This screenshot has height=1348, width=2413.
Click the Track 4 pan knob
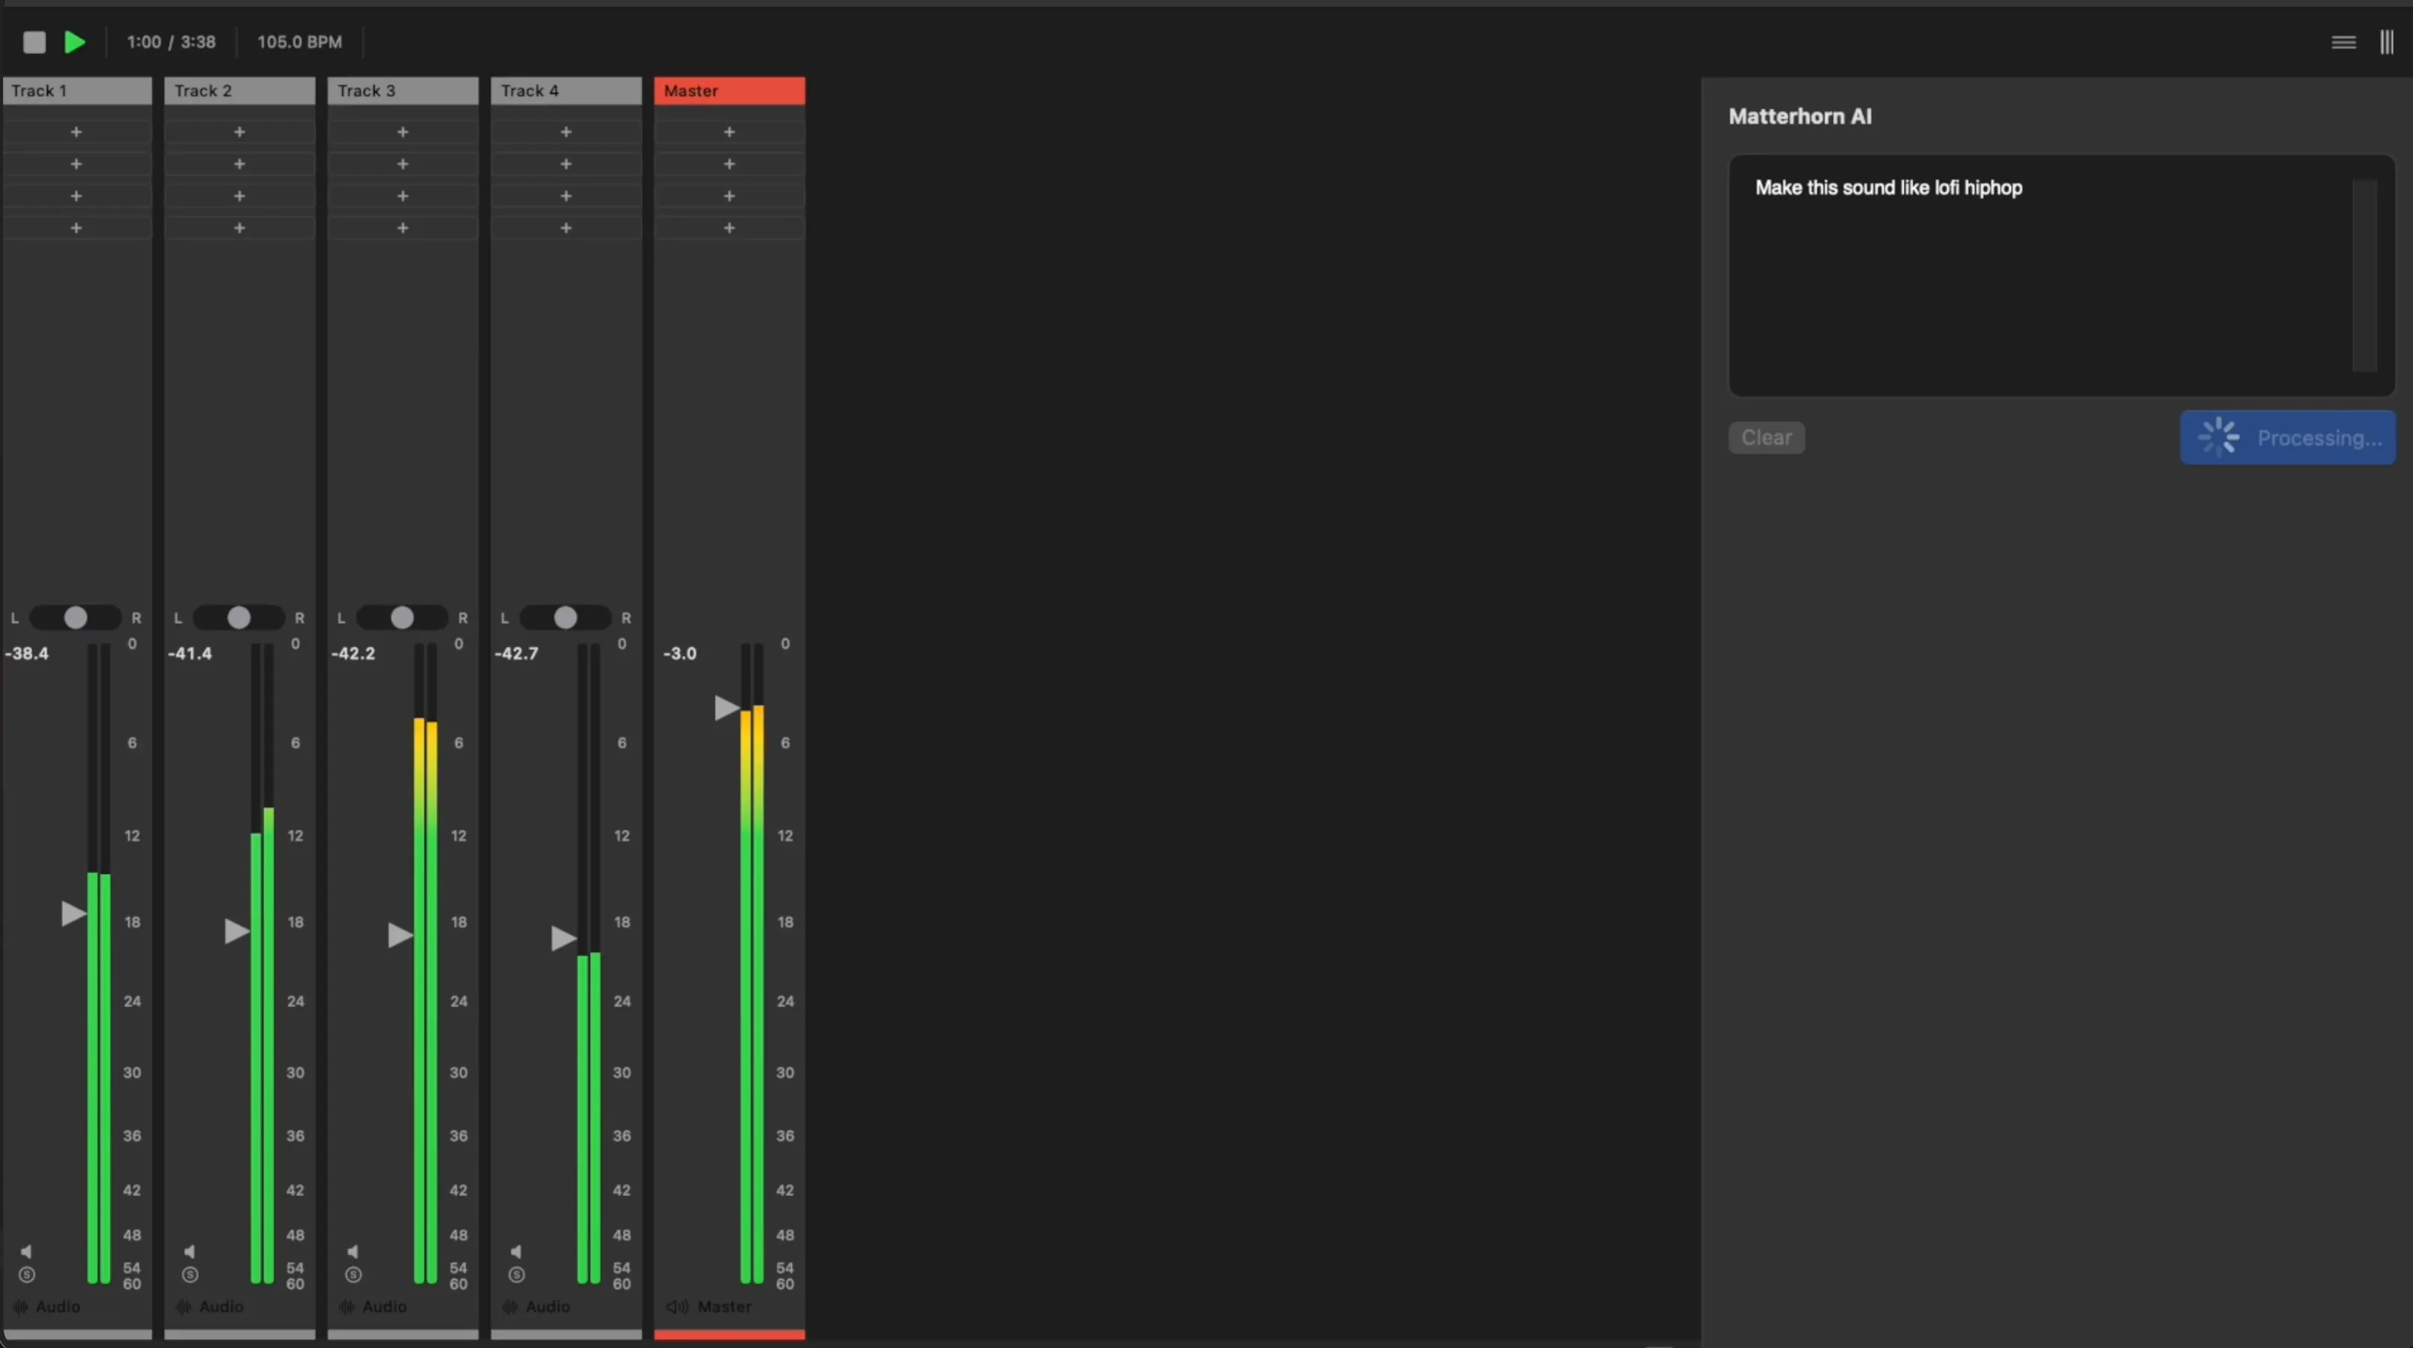tap(565, 617)
